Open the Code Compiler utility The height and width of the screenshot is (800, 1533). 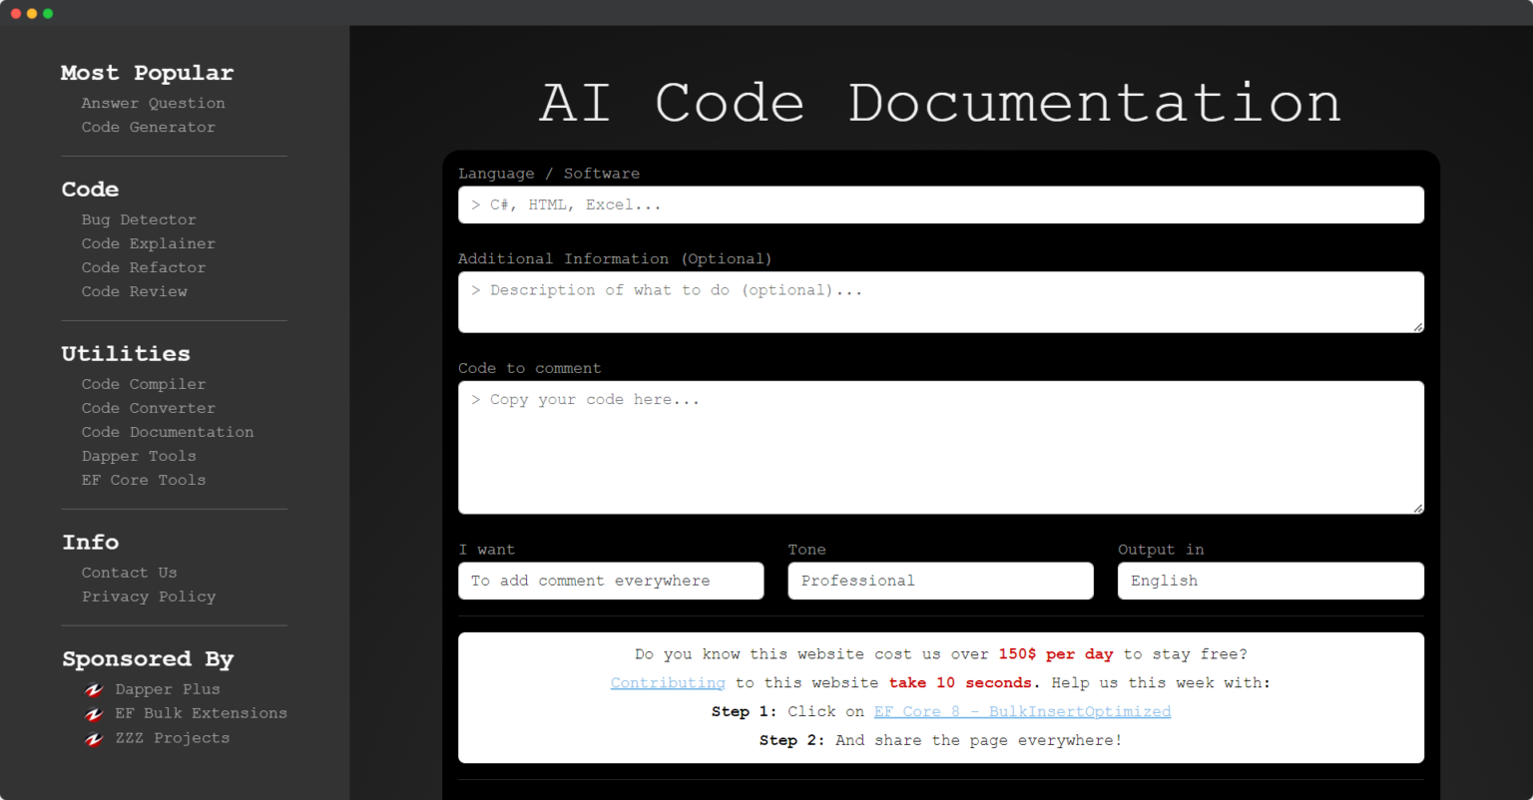[143, 384]
